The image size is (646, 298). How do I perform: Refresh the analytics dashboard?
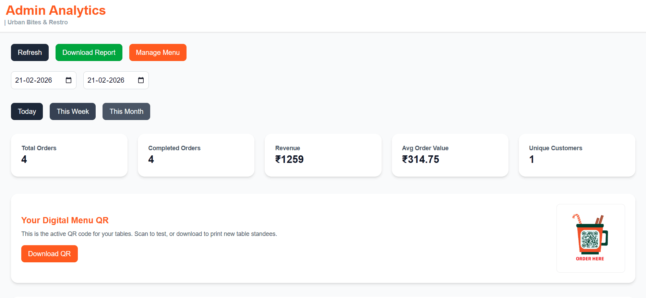(x=29, y=52)
